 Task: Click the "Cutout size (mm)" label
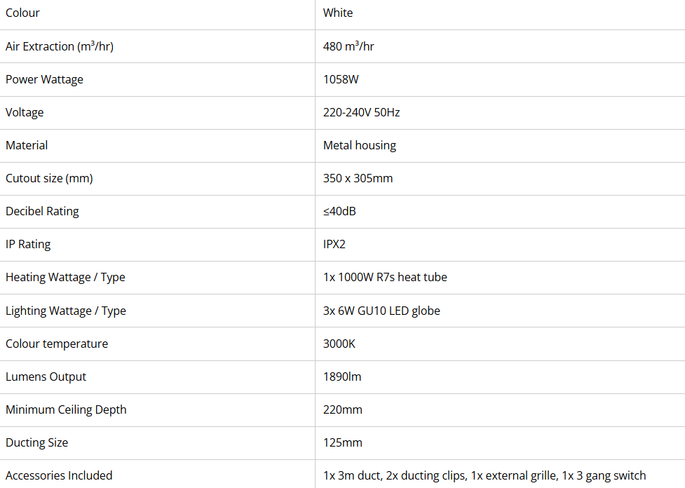click(x=49, y=178)
